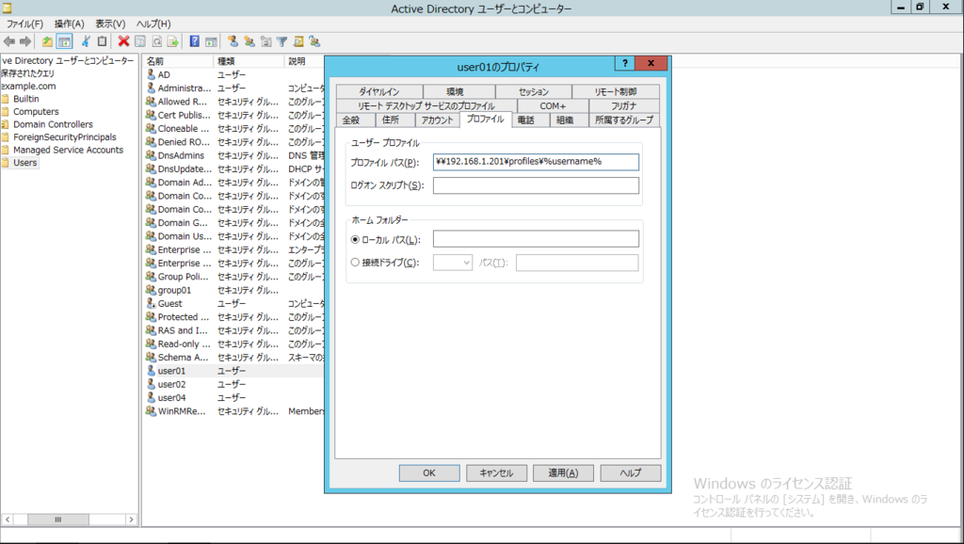Select the Managed Service Accounts tree node
Screen dimensions: 964x544
pyautogui.click(x=68, y=150)
